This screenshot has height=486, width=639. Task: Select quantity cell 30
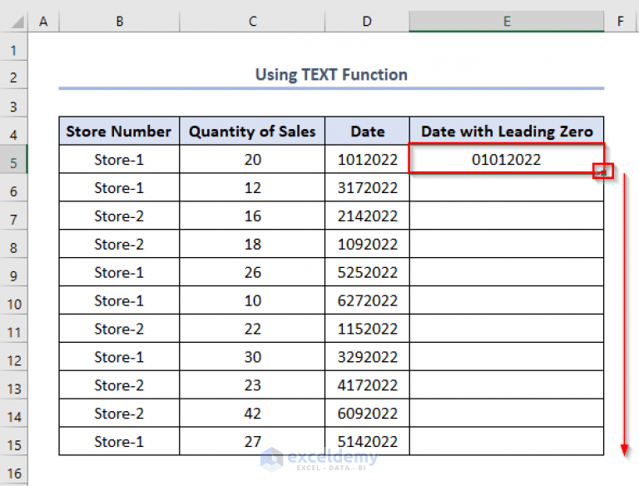click(252, 357)
